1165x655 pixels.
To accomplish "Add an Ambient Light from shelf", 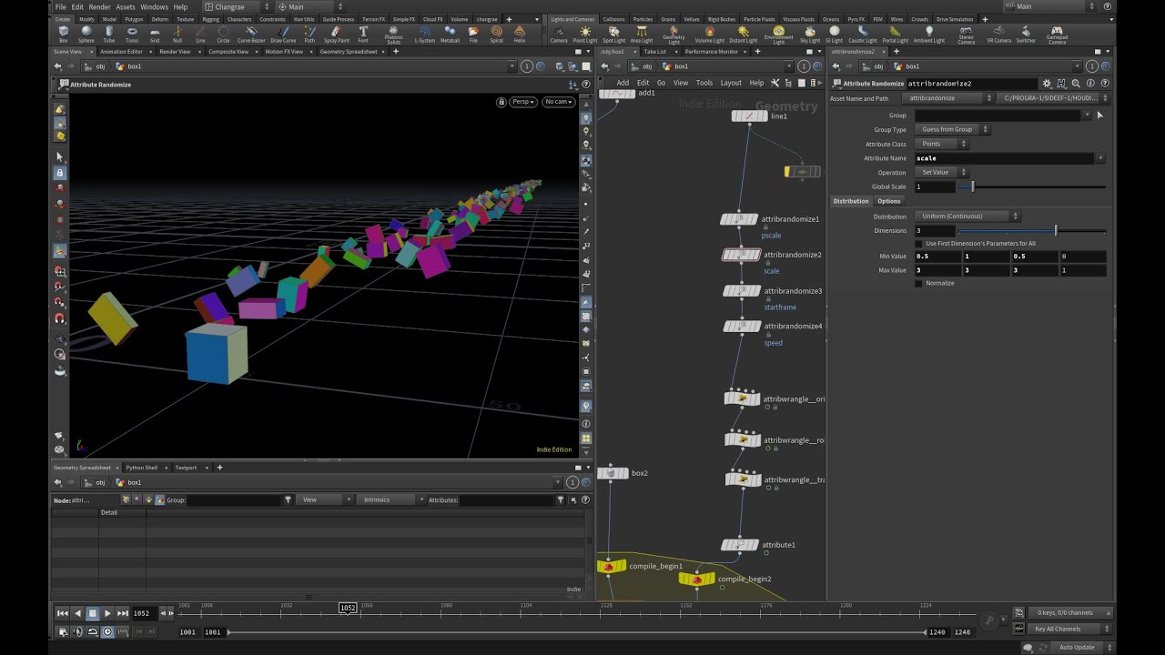I will [x=929, y=35].
